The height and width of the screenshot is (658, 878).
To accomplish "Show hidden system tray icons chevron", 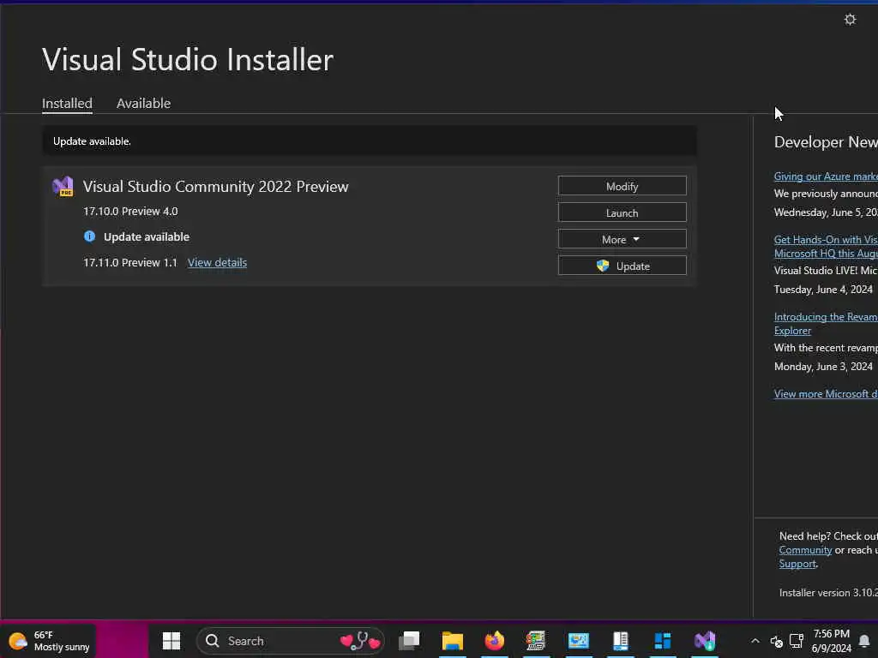I will 755,641.
